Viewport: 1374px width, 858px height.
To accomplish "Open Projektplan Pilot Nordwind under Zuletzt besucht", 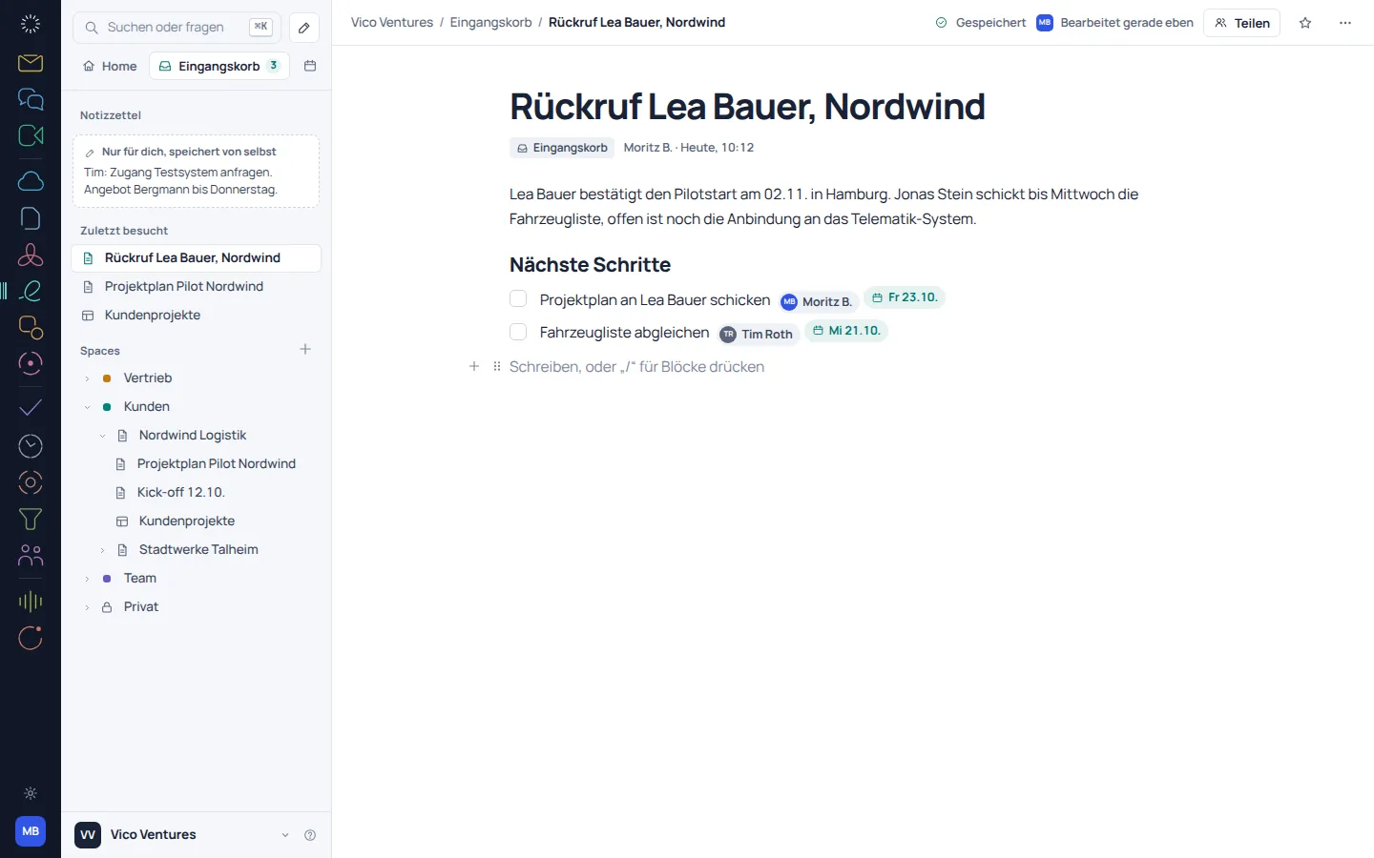I will pyautogui.click(x=196, y=287).
